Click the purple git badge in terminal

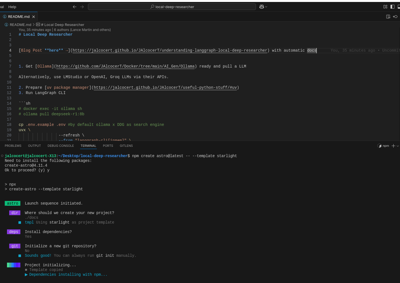pos(15,246)
